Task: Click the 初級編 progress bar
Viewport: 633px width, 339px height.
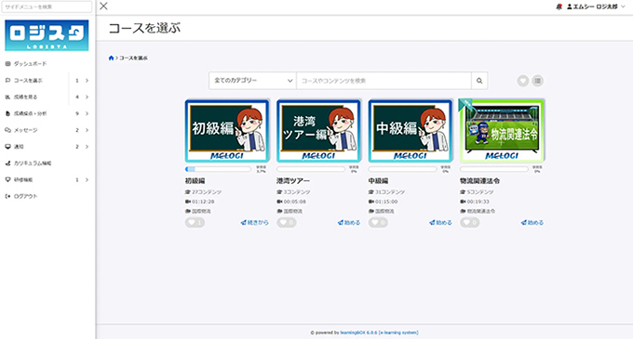Action: [x=219, y=169]
